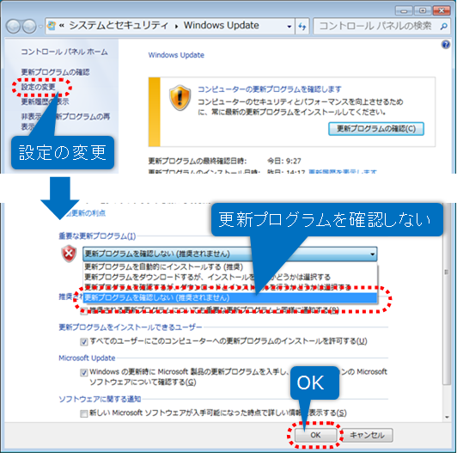457x453 pixels.
Task: Click 非表示の更新プログラムの再表示 link
Action: (x=65, y=121)
